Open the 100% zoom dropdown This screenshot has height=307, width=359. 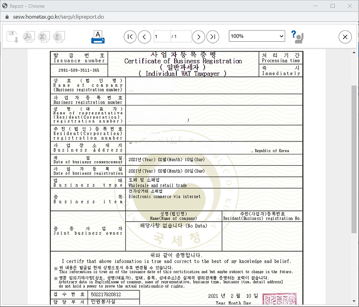[x=257, y=36]
